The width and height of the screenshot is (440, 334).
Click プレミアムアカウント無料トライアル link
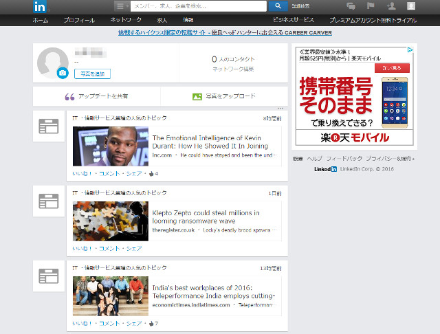point(373,20)
